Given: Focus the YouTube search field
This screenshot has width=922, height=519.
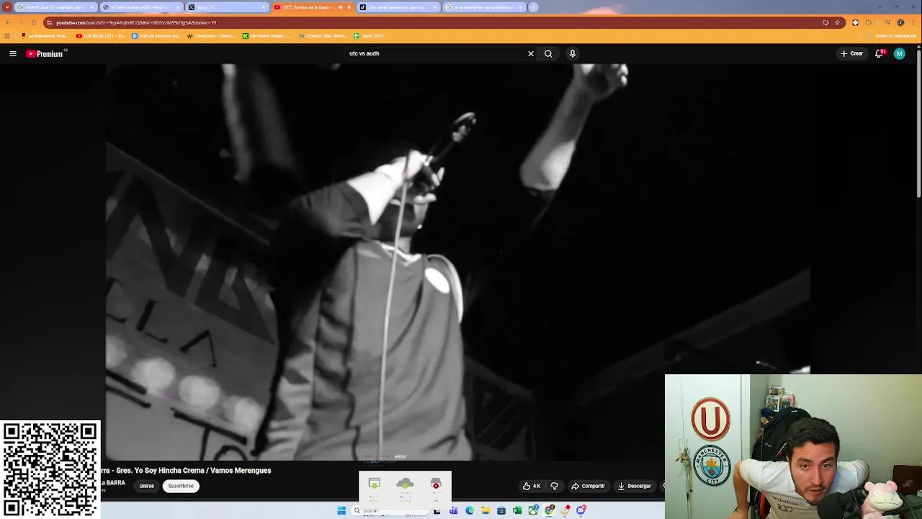Looking at the screenshot, I should pos(436,53).
